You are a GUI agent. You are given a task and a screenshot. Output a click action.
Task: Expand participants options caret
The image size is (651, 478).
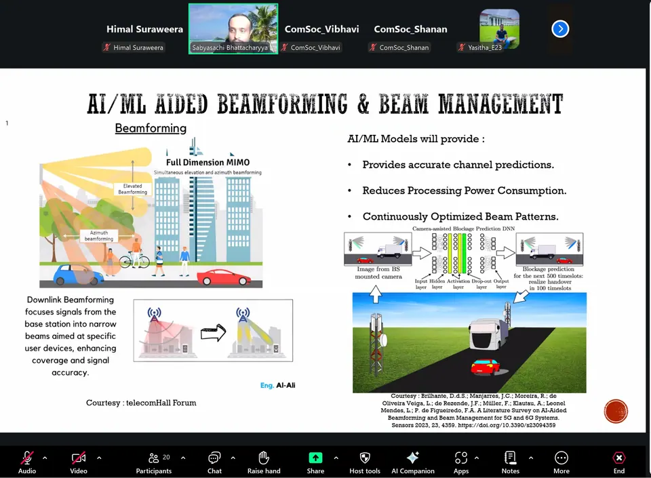[183, 458]
